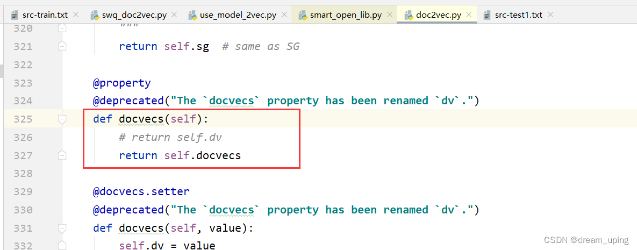
Task: Toggle the fold end marker at line 327
Action: [x=62, y=155]
